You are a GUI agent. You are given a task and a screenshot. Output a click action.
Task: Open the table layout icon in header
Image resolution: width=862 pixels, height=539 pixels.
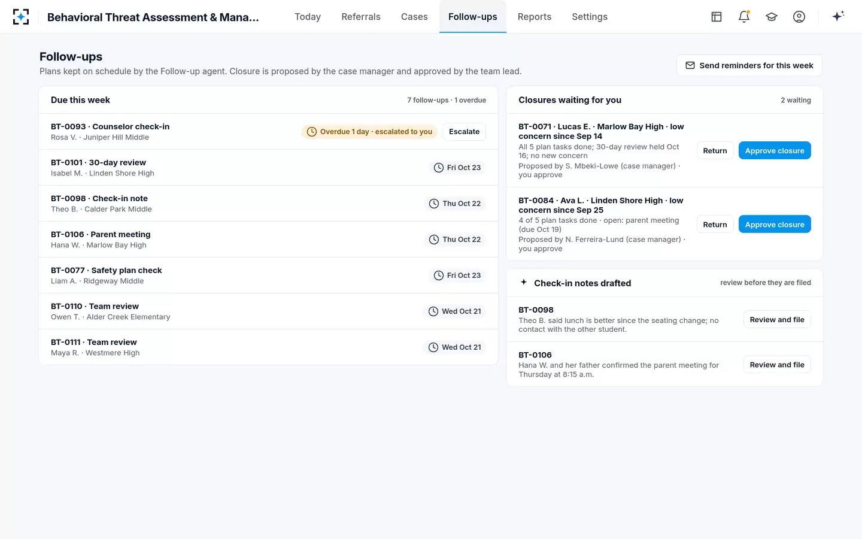click(717, 17)
